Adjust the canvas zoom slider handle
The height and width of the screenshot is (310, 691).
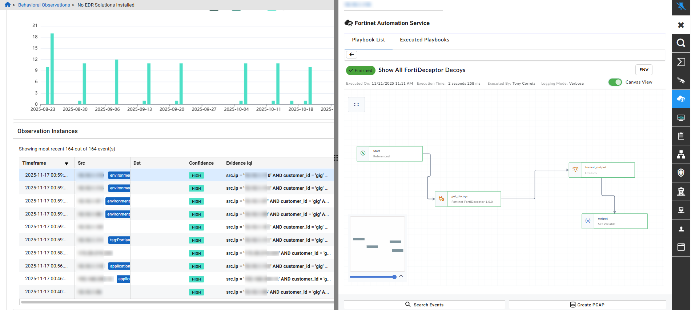coord(394,277)
